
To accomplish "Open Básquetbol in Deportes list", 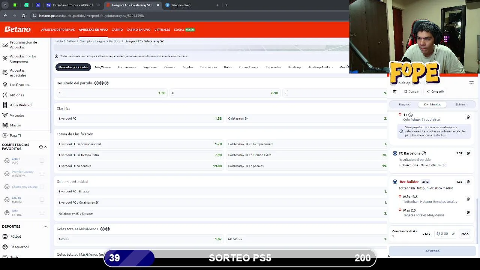I will coord(19,247).
